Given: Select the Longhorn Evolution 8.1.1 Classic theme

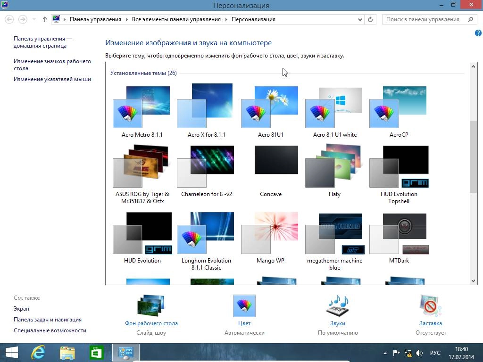Looking at the screenshot, I should 206,241.
